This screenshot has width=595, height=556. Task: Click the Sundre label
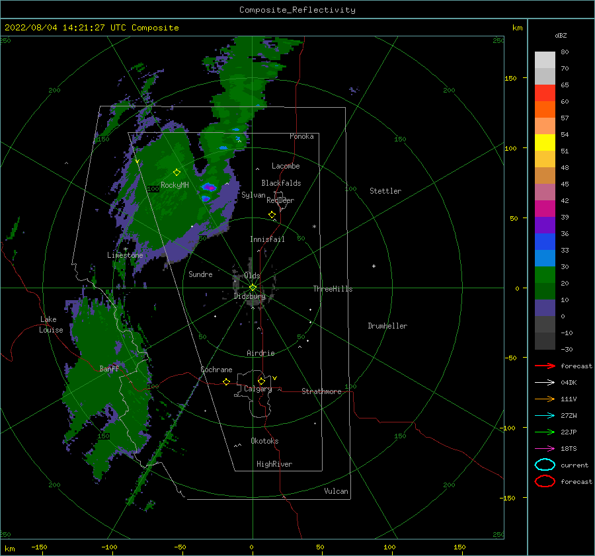(x=200, y=274)
